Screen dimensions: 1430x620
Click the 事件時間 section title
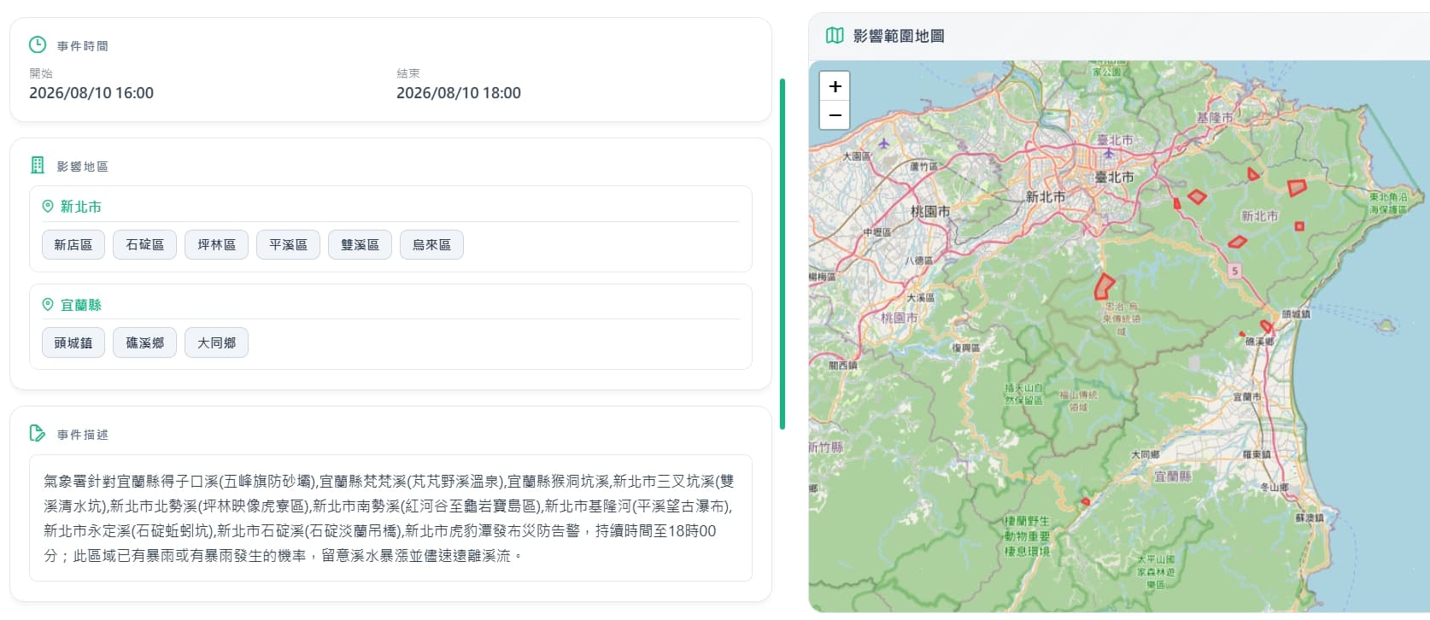coord(83,46)
